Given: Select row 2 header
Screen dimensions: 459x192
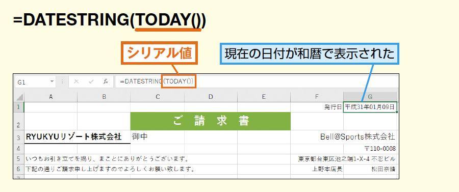Looking at the screenshot, I should (x=19, y=121).
